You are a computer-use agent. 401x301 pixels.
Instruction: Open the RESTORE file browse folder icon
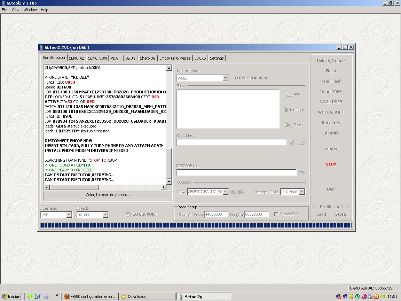302,173
